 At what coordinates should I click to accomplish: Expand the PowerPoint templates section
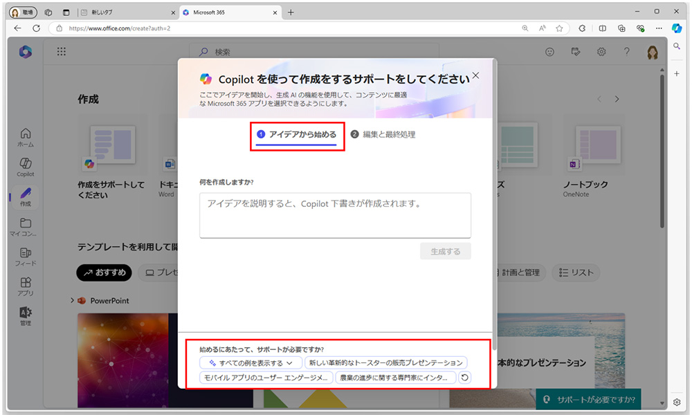(x=72, y=300)
